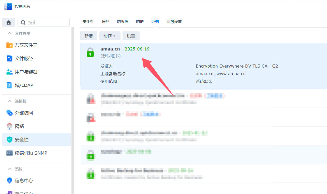
Task: Switch to the 防火墙 tab
Action: [x=123, y=22]
